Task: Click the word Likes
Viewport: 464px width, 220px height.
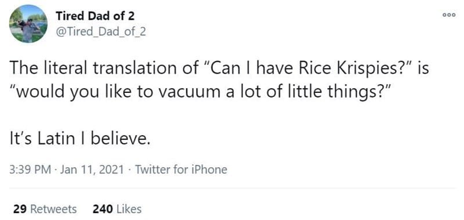Action: click(x=129, y=209)
